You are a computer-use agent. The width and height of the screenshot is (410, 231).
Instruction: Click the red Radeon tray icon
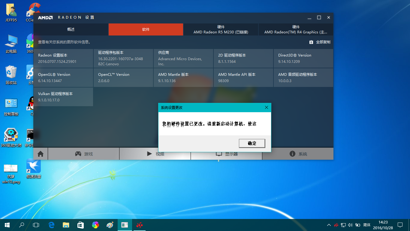(336, 225)
